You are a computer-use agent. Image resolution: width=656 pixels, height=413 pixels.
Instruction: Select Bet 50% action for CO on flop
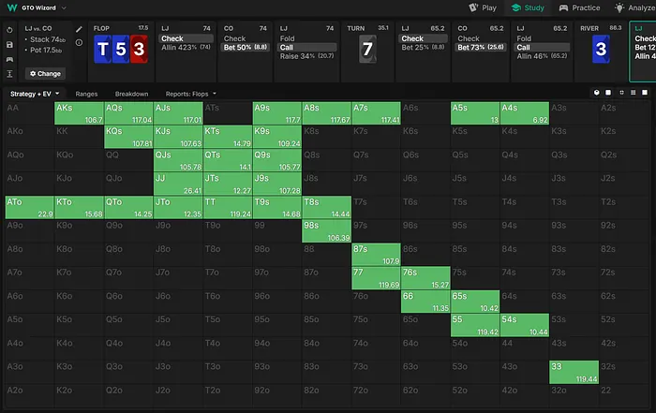(246, 47)
